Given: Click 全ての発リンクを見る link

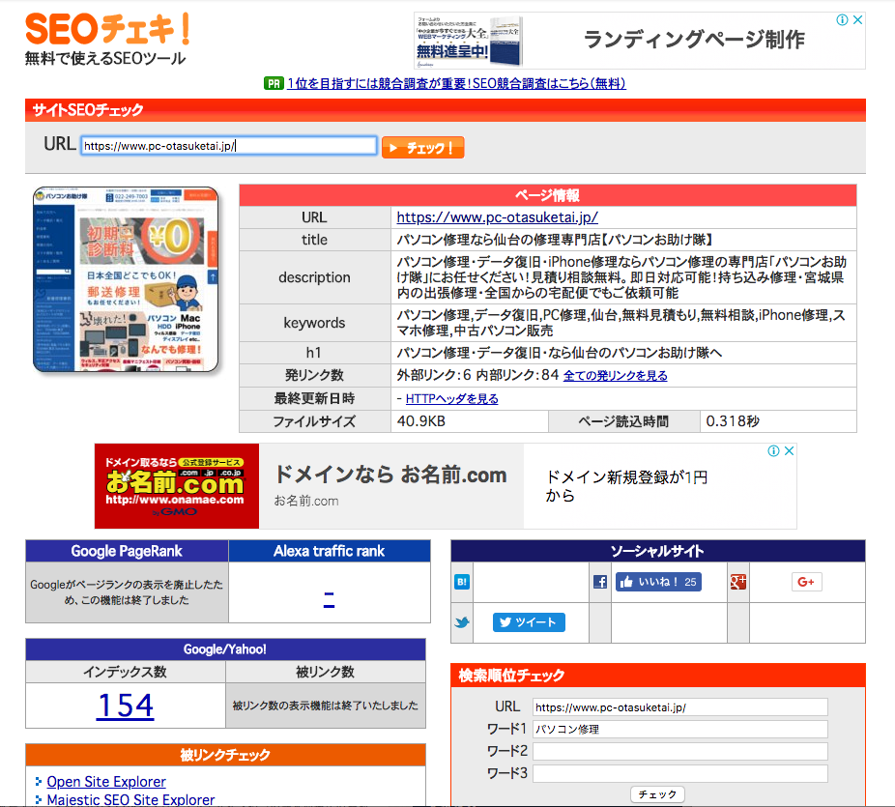Looking at the screenshot, I should (x=616, y=376).
